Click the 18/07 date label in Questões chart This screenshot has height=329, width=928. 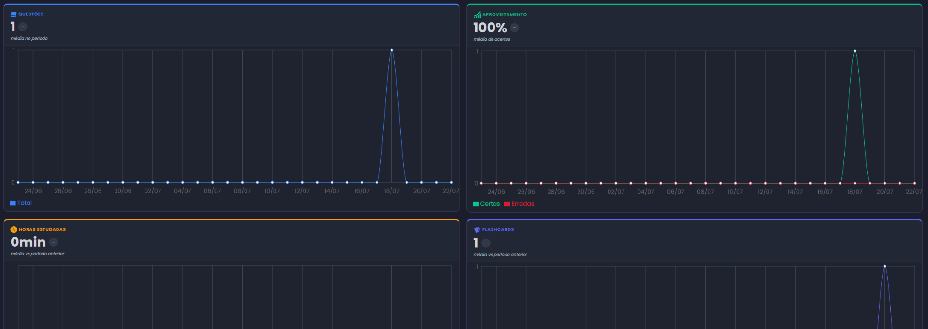pyautogui.click(x=391, y=191)
